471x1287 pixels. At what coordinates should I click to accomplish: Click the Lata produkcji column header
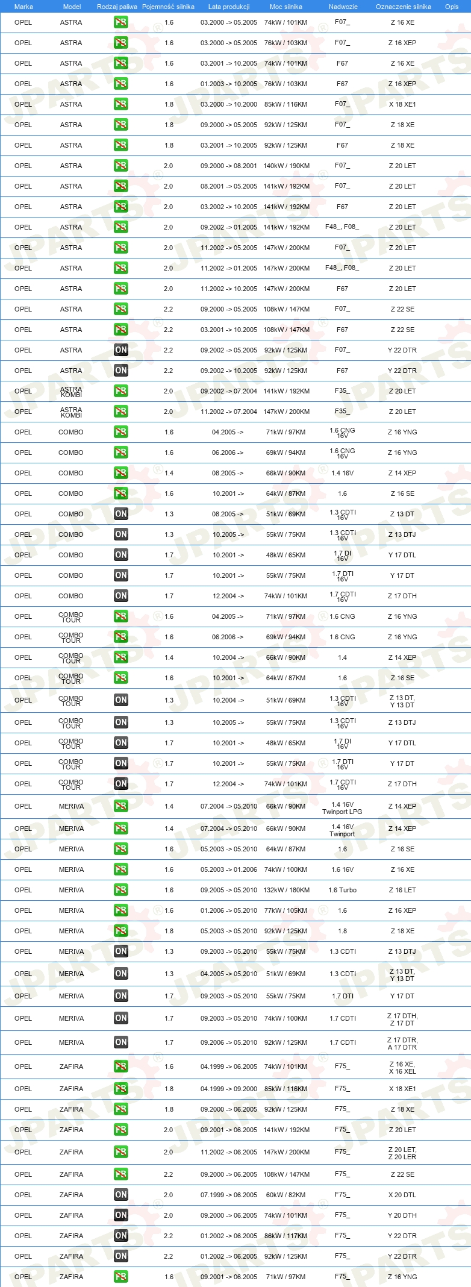click(229, 7)
